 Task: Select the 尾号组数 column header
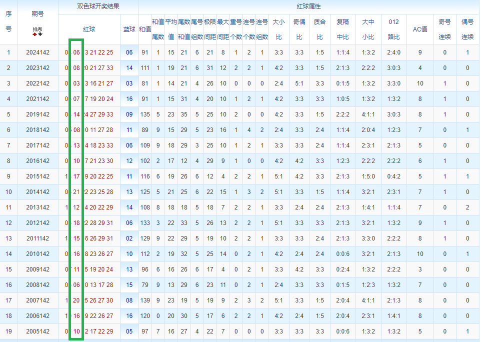pyautogui.click(x=197, y=29)
